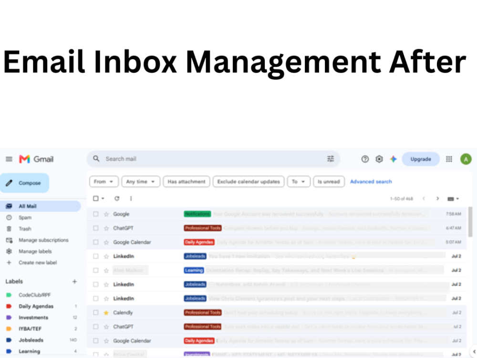Open the Gemini sparkle icon
This screenshot has height=358, width=477.
(394, 159)
